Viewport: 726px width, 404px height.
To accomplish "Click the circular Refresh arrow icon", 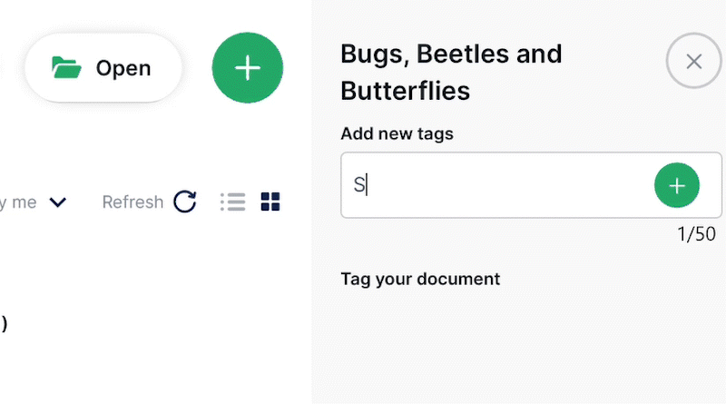I will click(x=185, y=202).
